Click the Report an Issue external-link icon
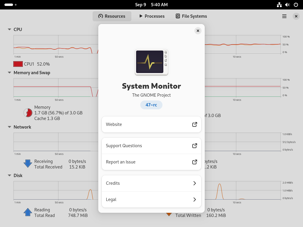 195,162
